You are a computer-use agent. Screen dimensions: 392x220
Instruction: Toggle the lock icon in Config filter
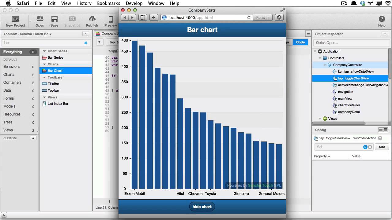pyautogui.click(x=365, y=147)
